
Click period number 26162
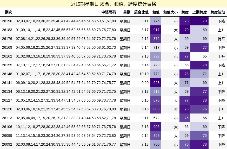[x=7, y=56]
